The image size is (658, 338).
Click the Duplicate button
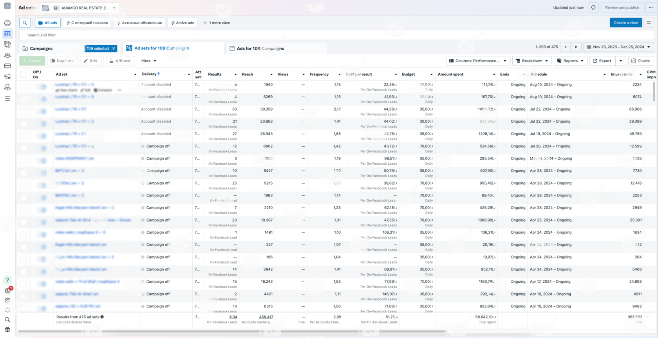(62, 61)
